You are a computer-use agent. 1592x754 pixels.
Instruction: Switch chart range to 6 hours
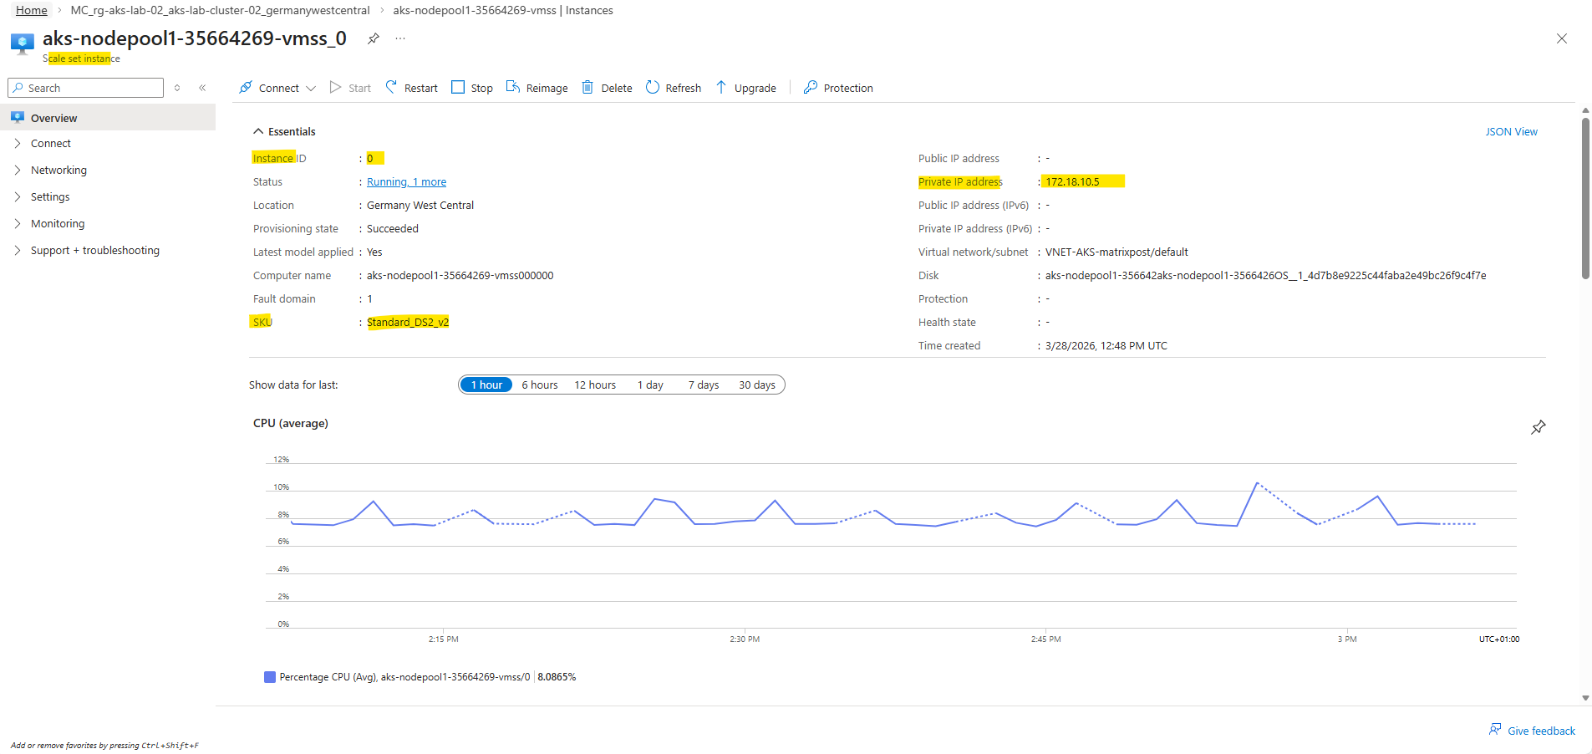pos(540,385)
